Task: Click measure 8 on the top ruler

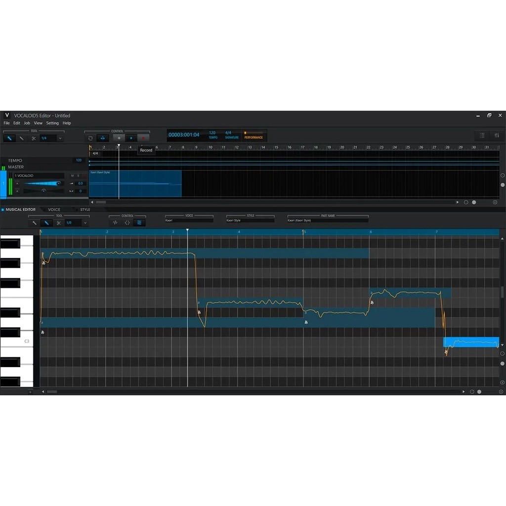Action: click(183, 147)
